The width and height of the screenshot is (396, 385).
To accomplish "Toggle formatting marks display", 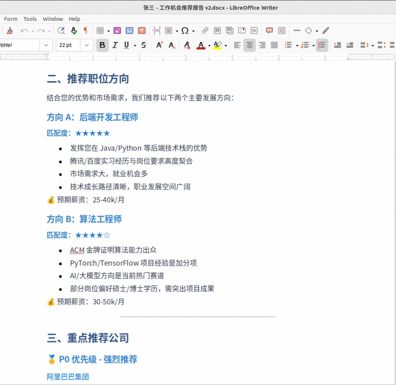I will coord(85,31).
